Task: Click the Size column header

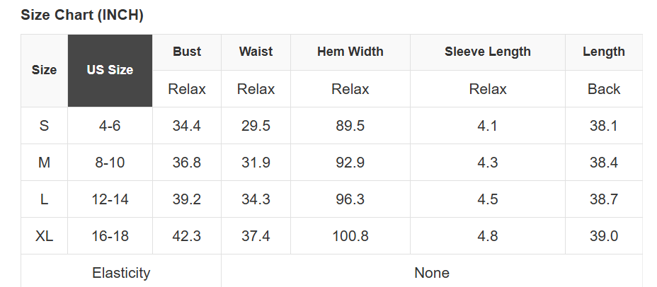Action: (x=44, y=70)
